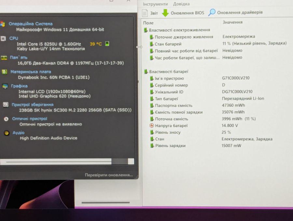
Task: Select charge rate value 15007 mW
Action: click(x=231, y=146)
